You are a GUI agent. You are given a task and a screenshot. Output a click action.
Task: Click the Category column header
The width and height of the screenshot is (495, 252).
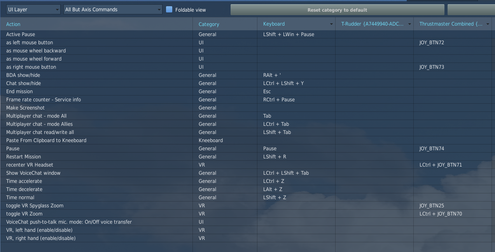(209, 24)
